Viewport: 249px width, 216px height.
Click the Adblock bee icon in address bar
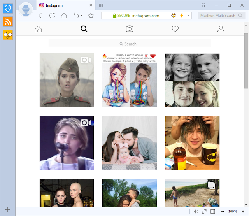(x=174, y=16)
